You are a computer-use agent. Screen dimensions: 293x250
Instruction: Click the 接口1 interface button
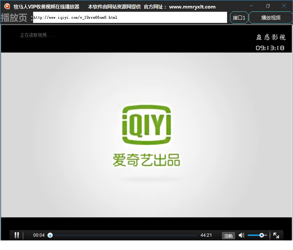[239, 18]
